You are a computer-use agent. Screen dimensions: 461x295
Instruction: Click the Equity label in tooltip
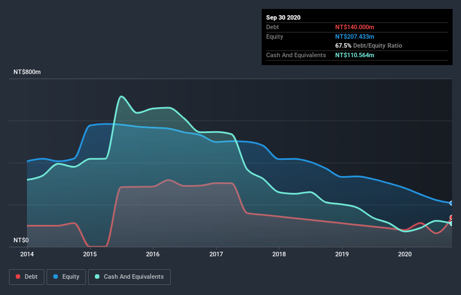275,36
